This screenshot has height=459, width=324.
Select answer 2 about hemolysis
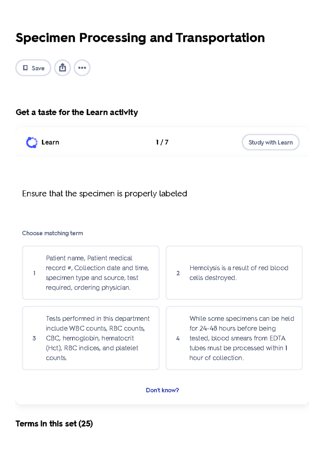point(234,272)
